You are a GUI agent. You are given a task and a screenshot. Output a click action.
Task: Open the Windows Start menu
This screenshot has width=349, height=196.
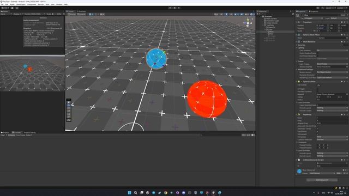click(130, 193)
